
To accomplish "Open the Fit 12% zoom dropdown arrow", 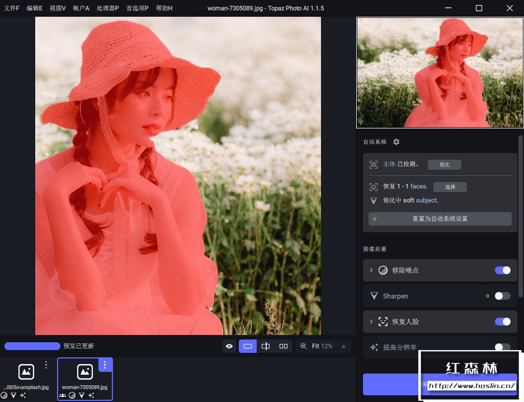I will (x=343, y=346).
